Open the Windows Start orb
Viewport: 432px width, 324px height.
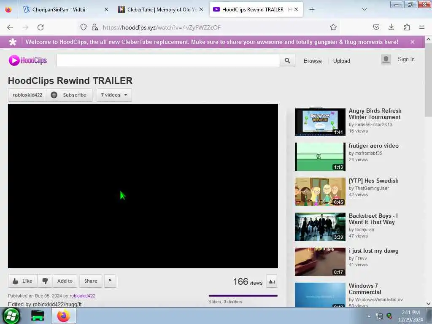11,316
